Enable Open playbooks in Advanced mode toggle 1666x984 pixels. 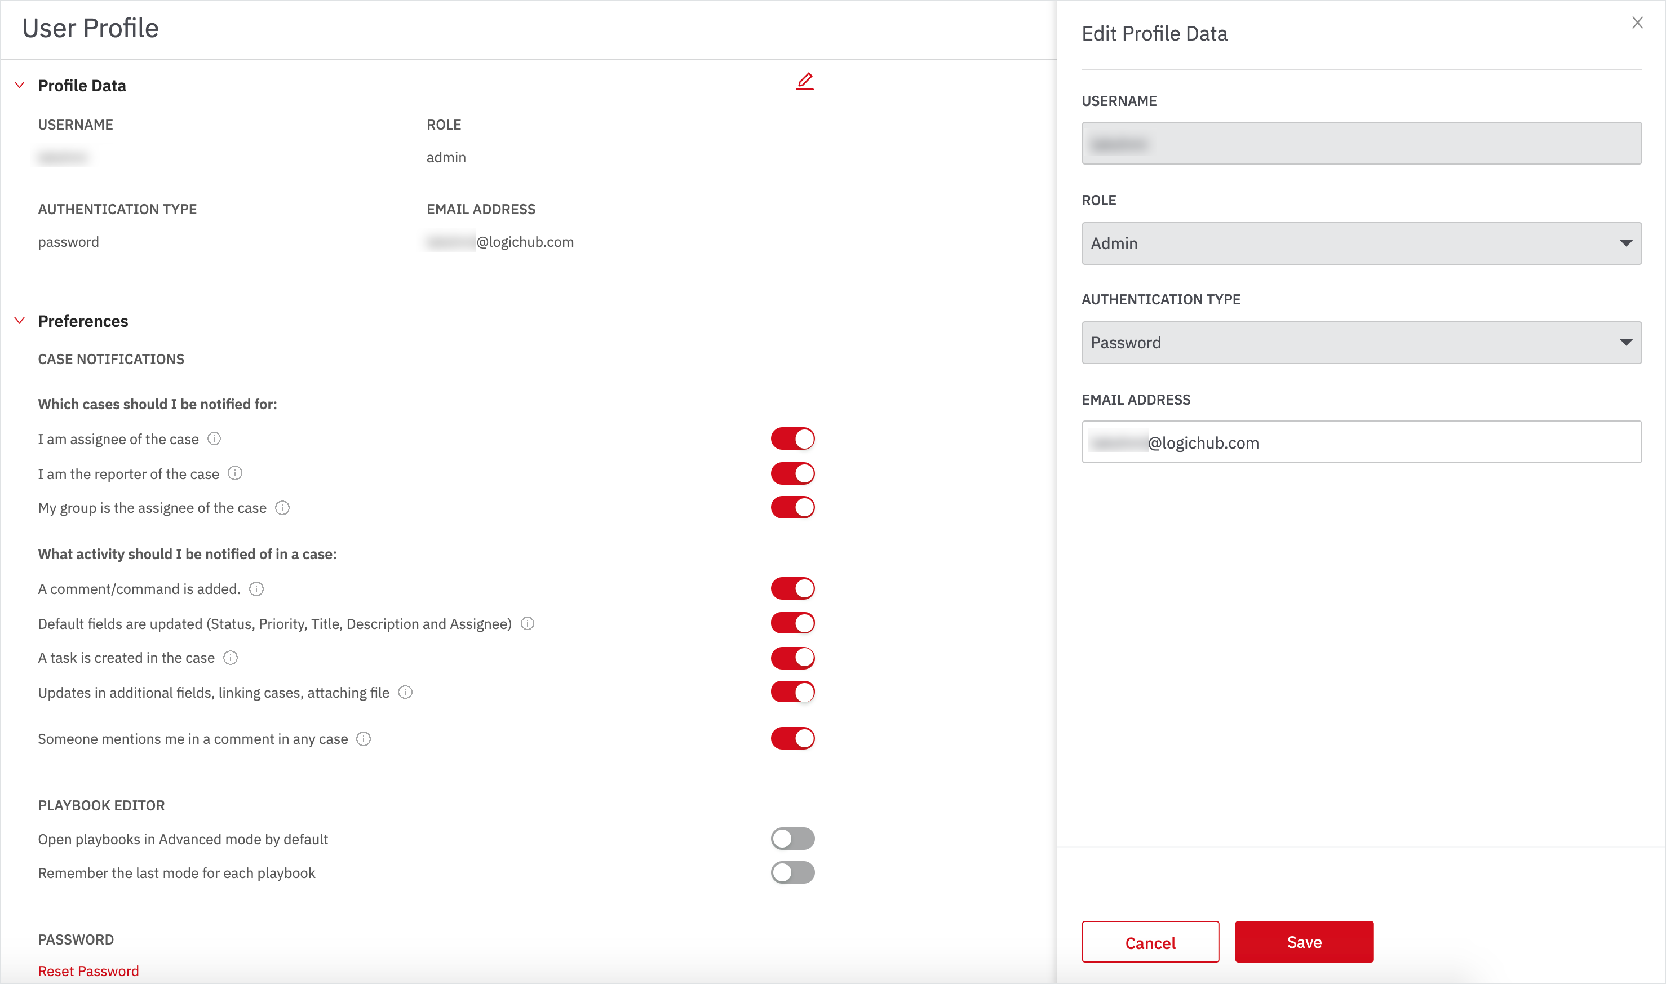coord(792,839)
